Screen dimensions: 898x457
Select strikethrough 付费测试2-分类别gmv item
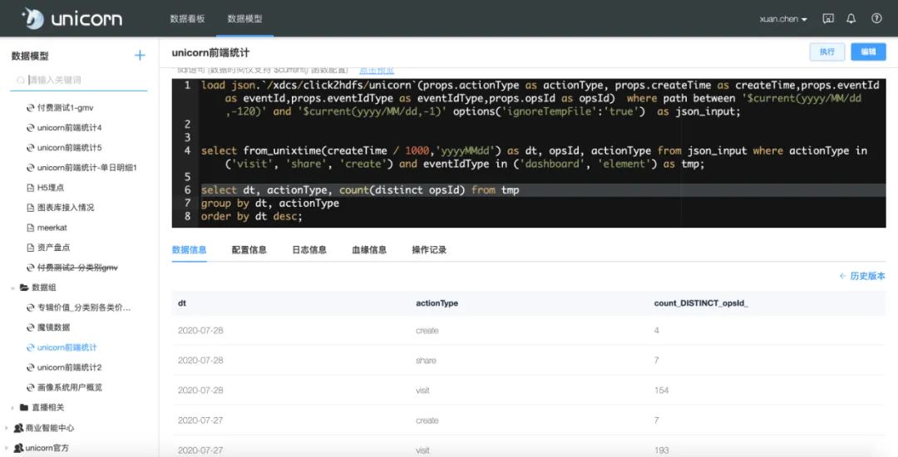coord(77,268)
